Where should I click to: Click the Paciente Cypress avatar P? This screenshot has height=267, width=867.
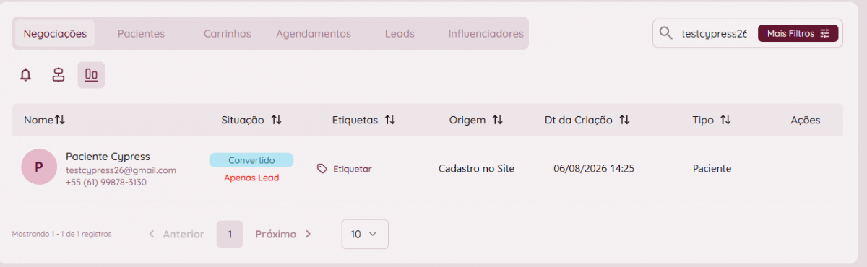(39, 167)
